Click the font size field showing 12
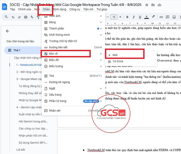181x154 pixels. [114, 17]
